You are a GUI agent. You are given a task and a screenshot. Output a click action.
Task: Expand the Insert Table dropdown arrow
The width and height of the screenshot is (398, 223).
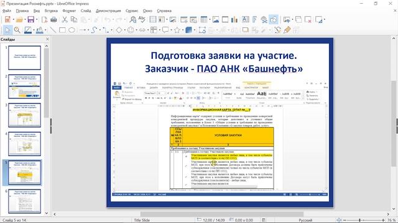click(x=210, y=20)
